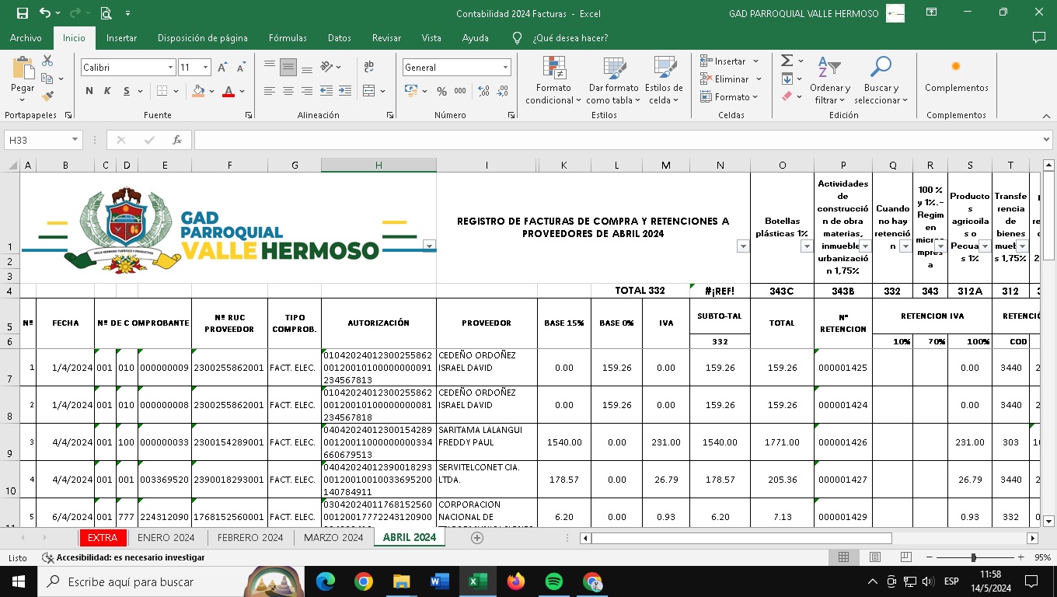Toggle bold text formatting

click(89, 91)
